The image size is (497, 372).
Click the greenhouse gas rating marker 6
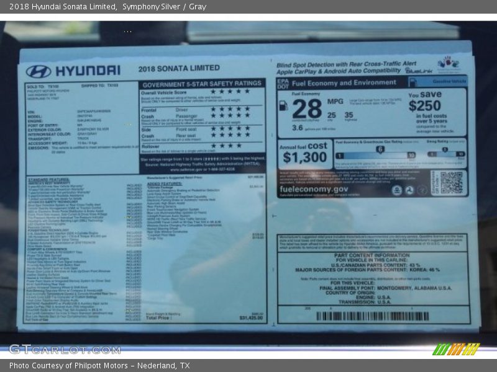[380, 149]
